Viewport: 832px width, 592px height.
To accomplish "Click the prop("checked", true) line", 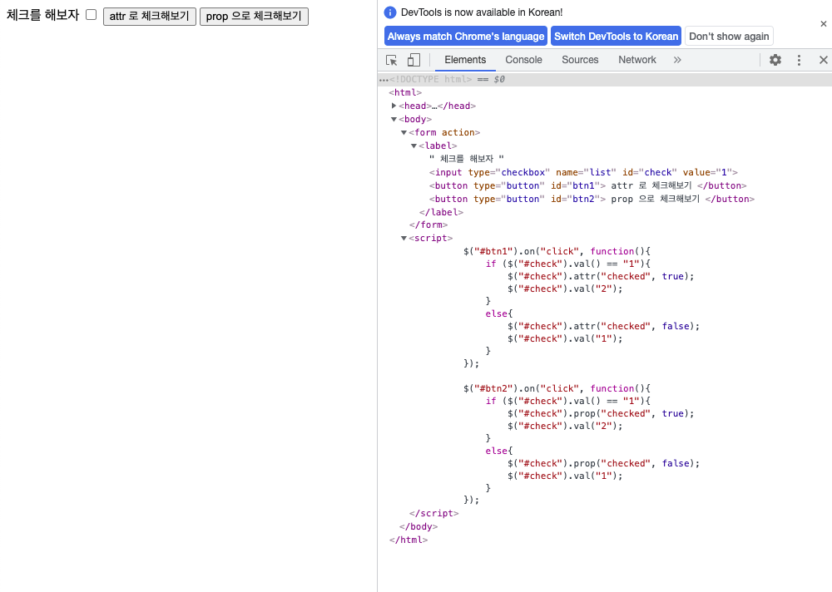I will 601,413.
